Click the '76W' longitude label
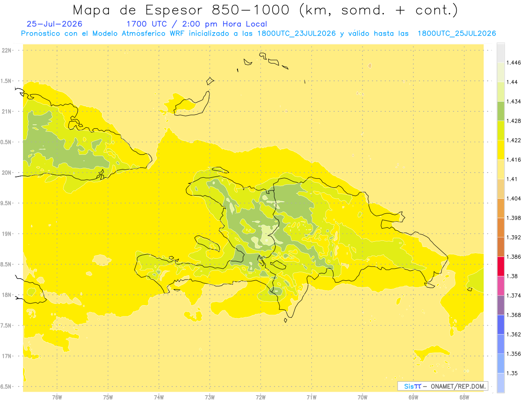The height and width of the screenshot is (403, 521). click(57, 397)
